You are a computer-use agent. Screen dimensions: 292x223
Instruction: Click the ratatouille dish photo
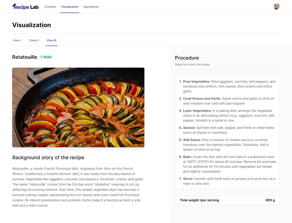tap(78, 107)
